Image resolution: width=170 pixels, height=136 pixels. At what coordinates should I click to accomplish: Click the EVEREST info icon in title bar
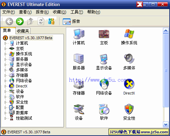coord(4,4)
